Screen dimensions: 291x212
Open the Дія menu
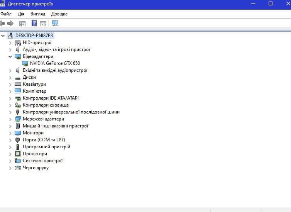click(x=21, y=14)
